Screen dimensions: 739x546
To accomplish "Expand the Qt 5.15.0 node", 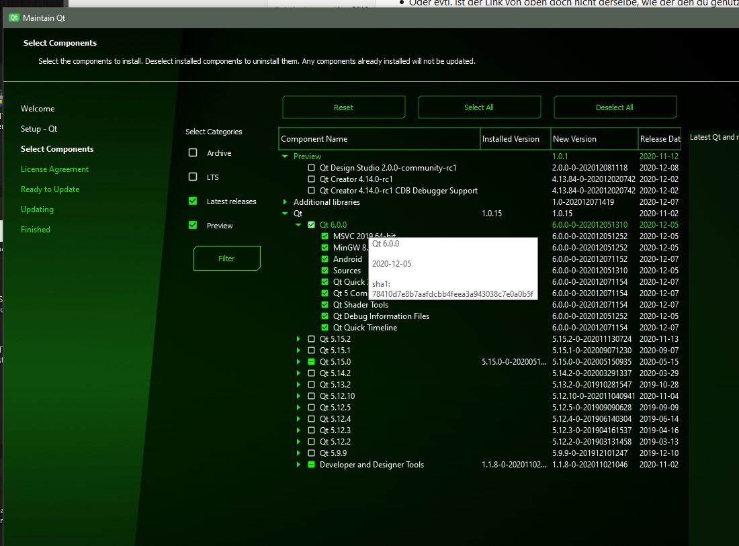I will [x=298, y=362].
